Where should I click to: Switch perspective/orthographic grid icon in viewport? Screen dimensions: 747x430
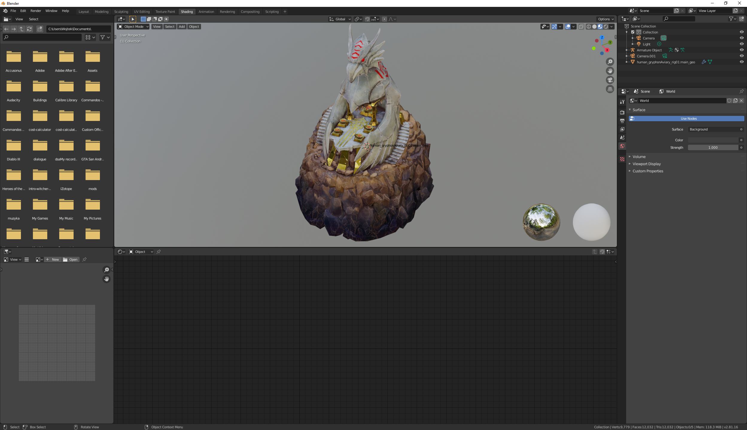pos(610,89)
